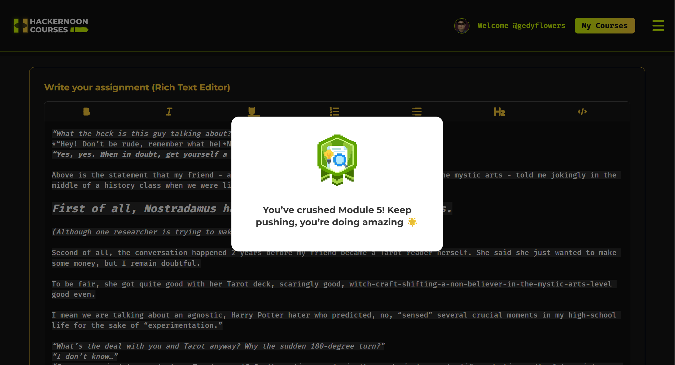Open the hamburger navigation menu
Viewport: 675px width, 365px height.
pos(658,26)
